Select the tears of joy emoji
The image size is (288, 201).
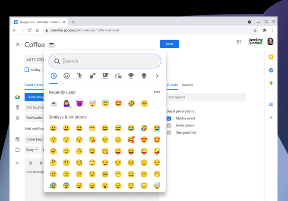131,128
